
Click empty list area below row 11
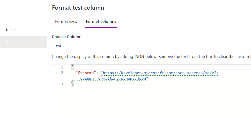coord(23,81)
